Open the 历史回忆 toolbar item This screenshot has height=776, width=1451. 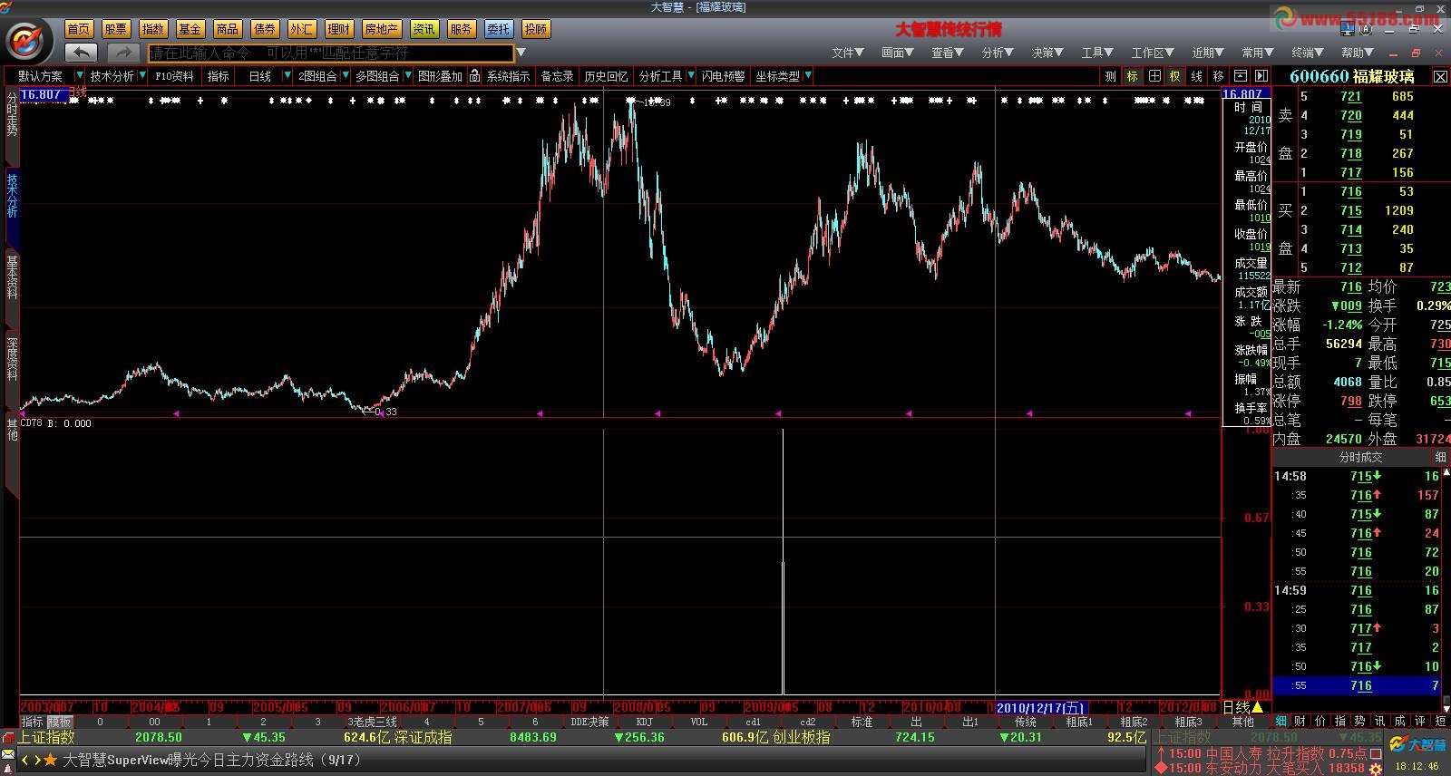(606, 76)
